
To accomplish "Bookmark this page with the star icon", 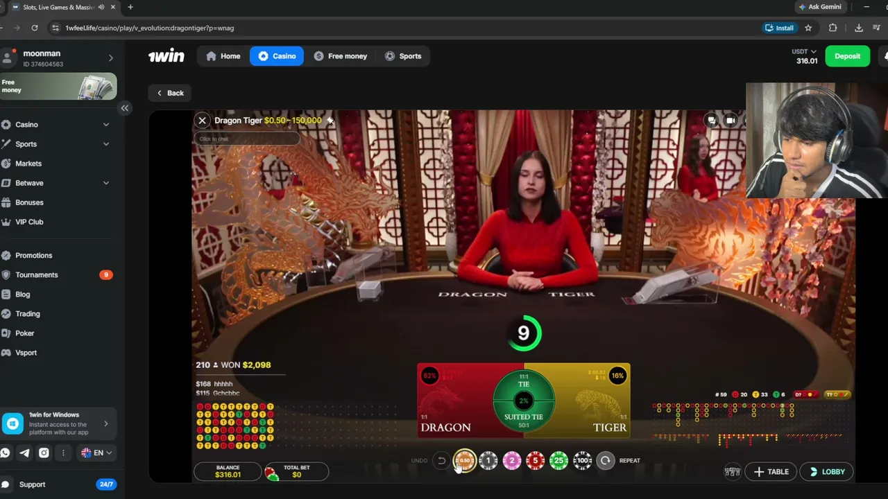I will [x=808, y=28].
